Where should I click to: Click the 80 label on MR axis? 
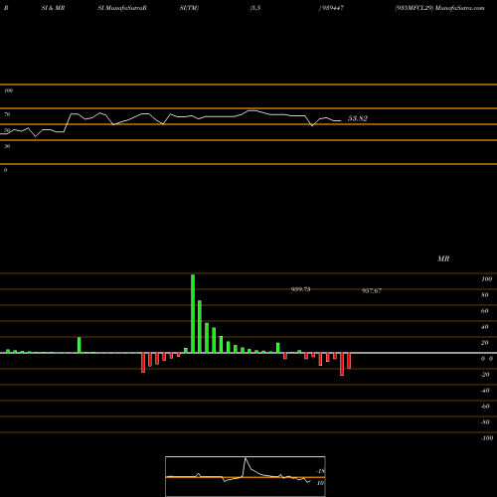[485, 295]
